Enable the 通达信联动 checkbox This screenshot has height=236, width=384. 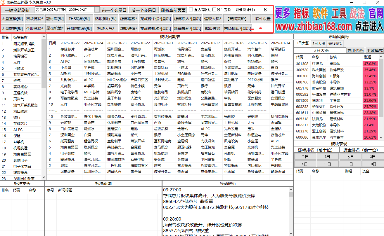coord(191,10)
